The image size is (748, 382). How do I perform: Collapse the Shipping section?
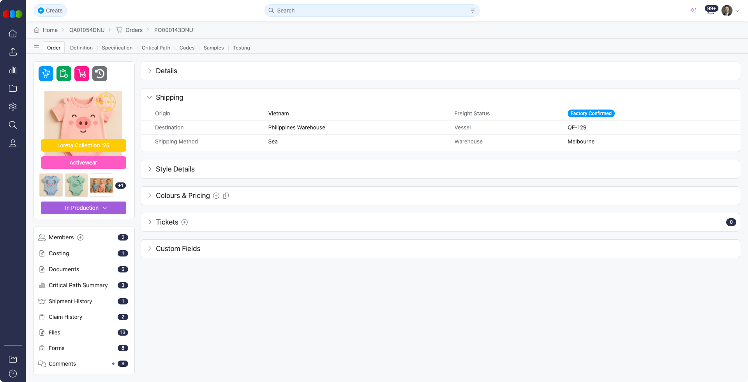click(x=150, y=97)
